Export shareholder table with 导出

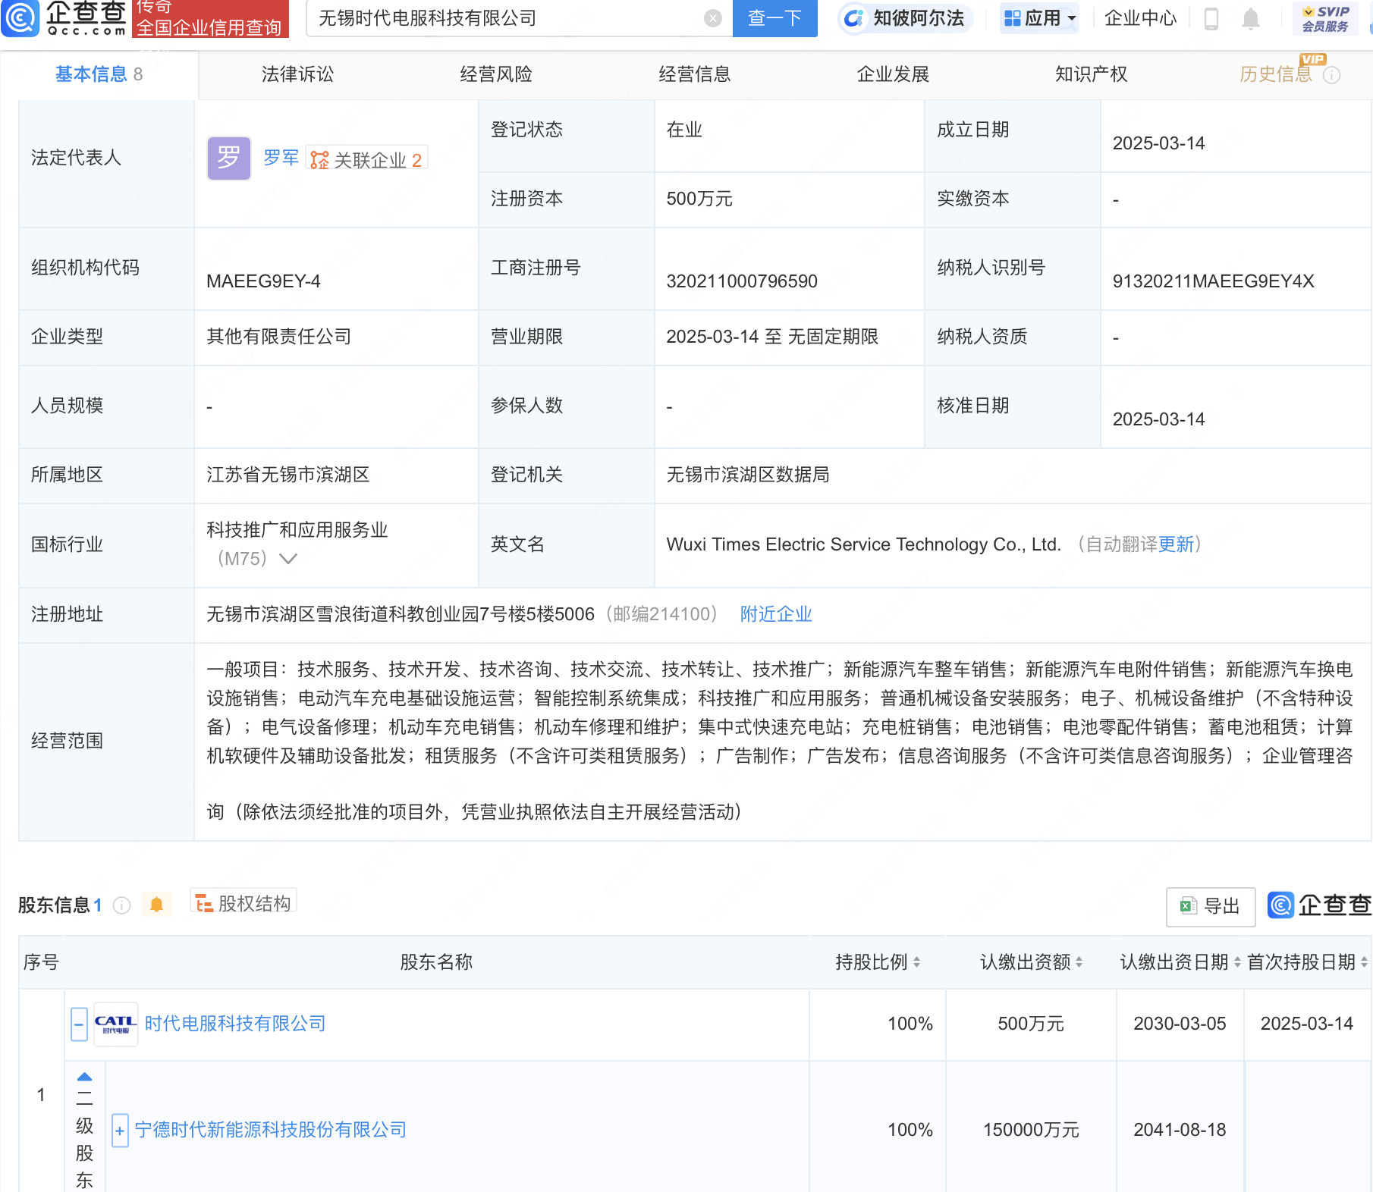pos(1211,906)
